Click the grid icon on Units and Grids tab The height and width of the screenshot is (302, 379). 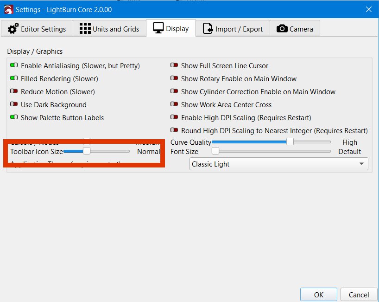(x=85, y=29)
